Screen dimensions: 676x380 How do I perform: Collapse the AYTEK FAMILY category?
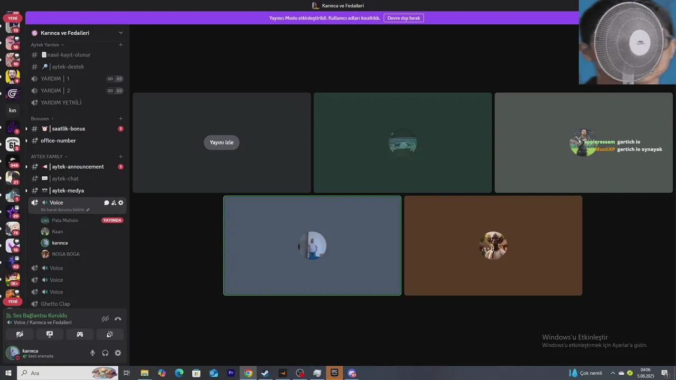(49, 157)
